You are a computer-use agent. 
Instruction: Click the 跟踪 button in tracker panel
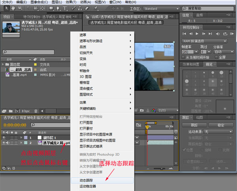click(x=194, y=125)
